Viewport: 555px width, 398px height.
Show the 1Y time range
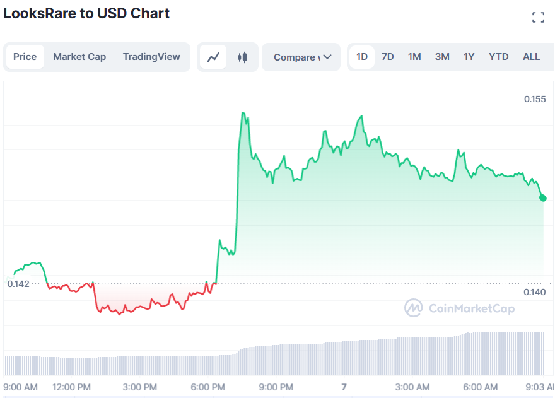pos(469,57)
